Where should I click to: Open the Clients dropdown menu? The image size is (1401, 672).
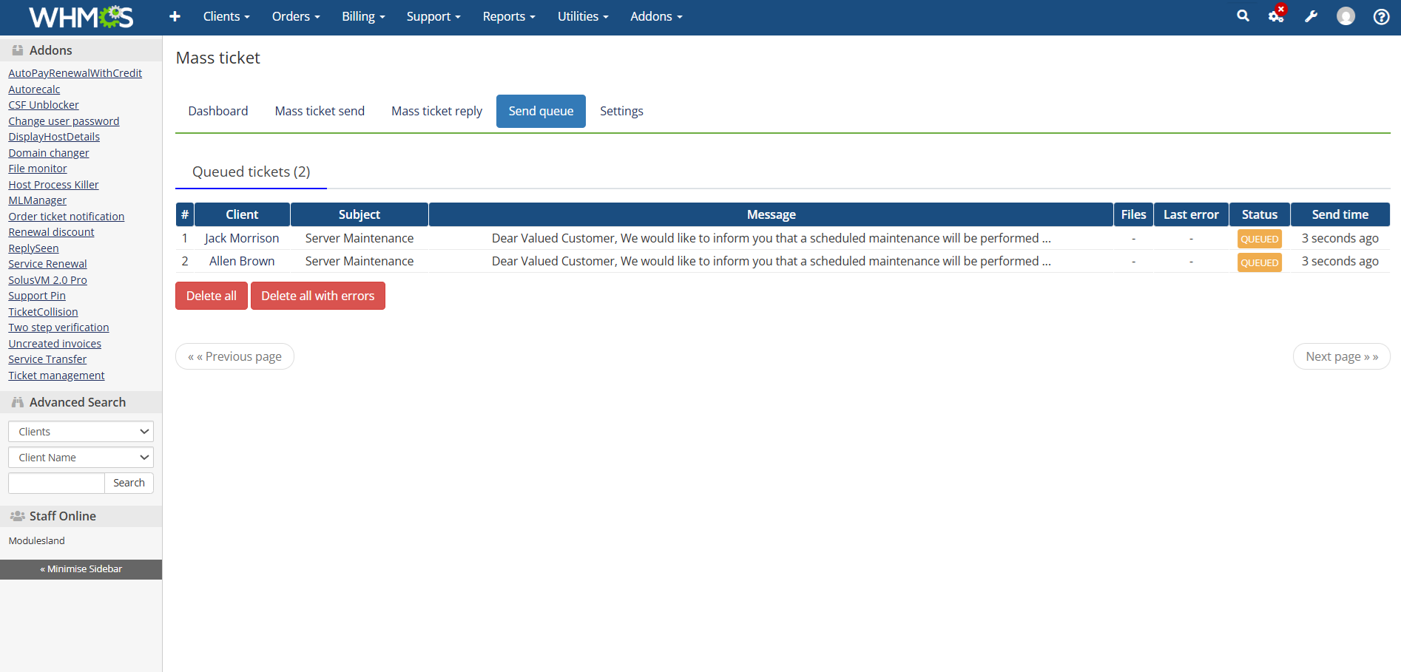point(226,16)
